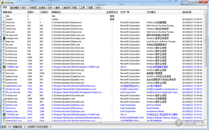Click the explorer.exe folder icon
This screenshot has width=209, height=130.
(4, 99)
